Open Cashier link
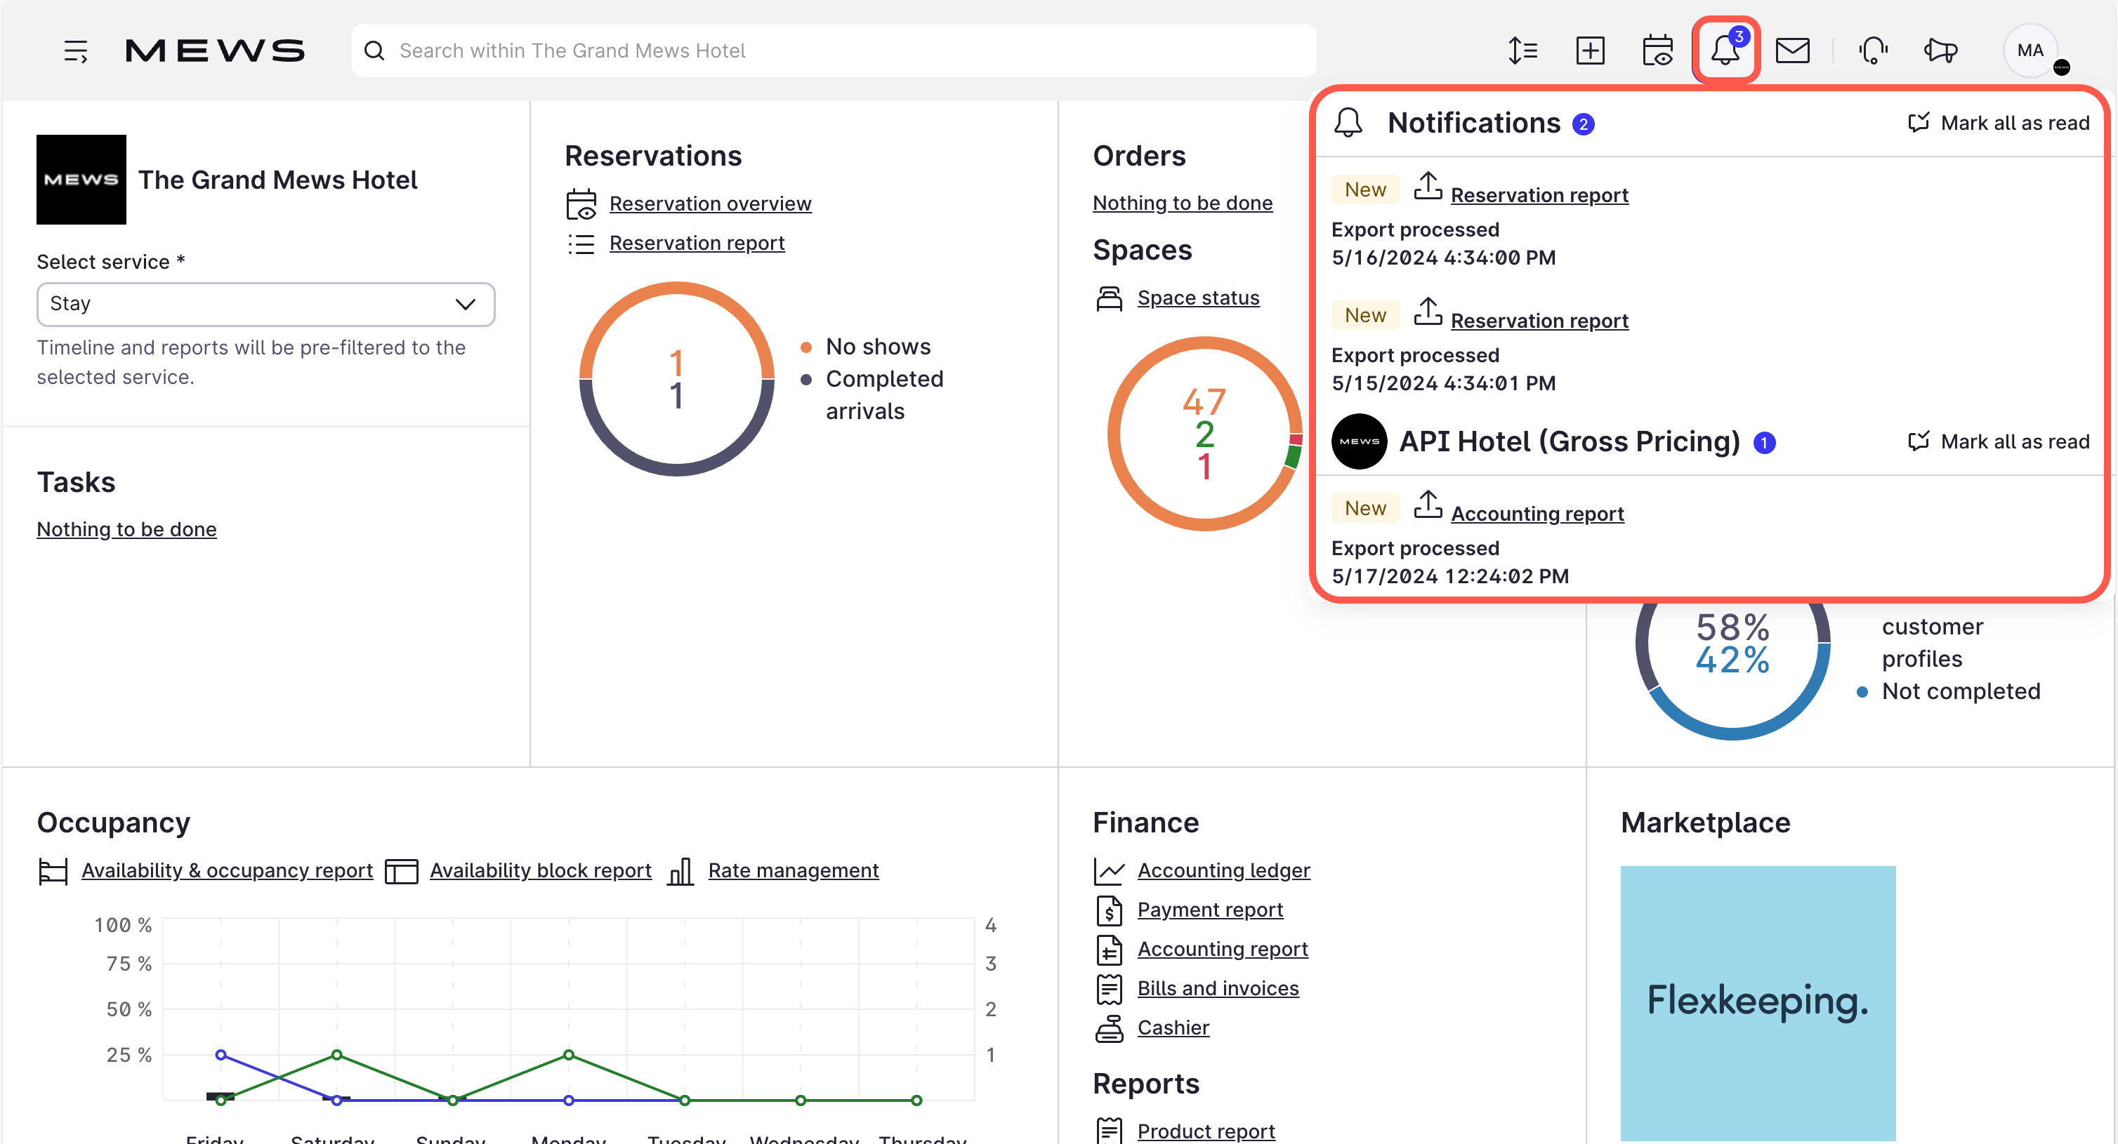Screen dimensions: 2118x1144 point(1173,1028)
